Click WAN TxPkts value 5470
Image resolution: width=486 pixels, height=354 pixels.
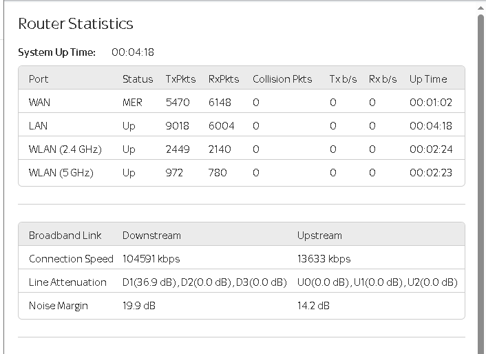coord(178,103)
